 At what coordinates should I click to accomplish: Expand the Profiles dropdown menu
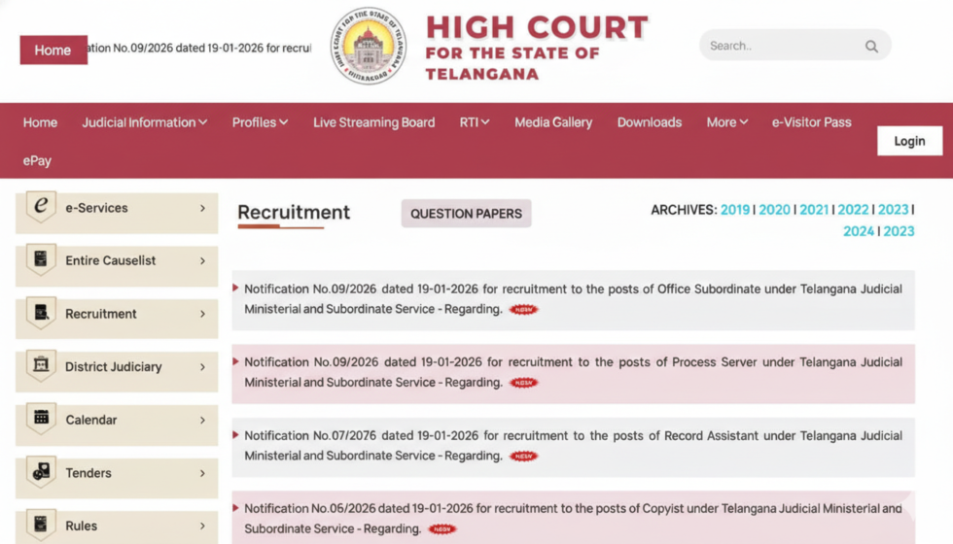coord(261,122)
